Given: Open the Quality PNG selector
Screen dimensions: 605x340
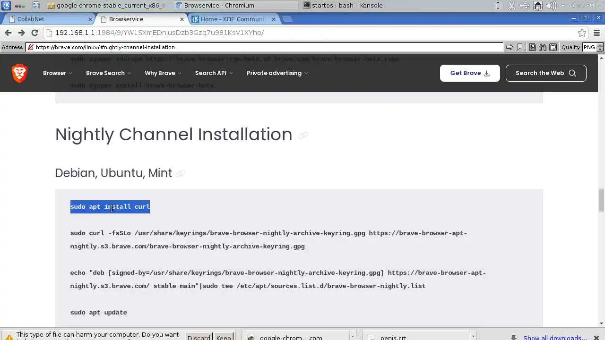Looking at the screenshot, I should pyautogui.click(x=593, y=47).
